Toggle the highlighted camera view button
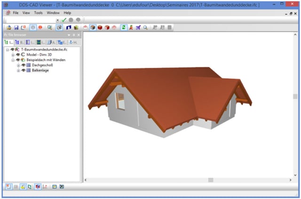The image size is (301, 199). pyautogui.click(x=59, y=27)
